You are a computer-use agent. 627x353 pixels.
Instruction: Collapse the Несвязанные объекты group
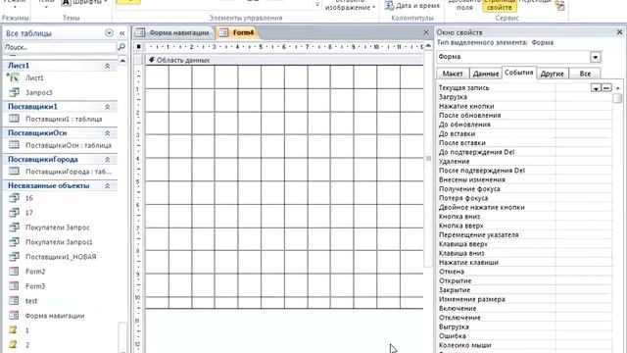point(107,185)
